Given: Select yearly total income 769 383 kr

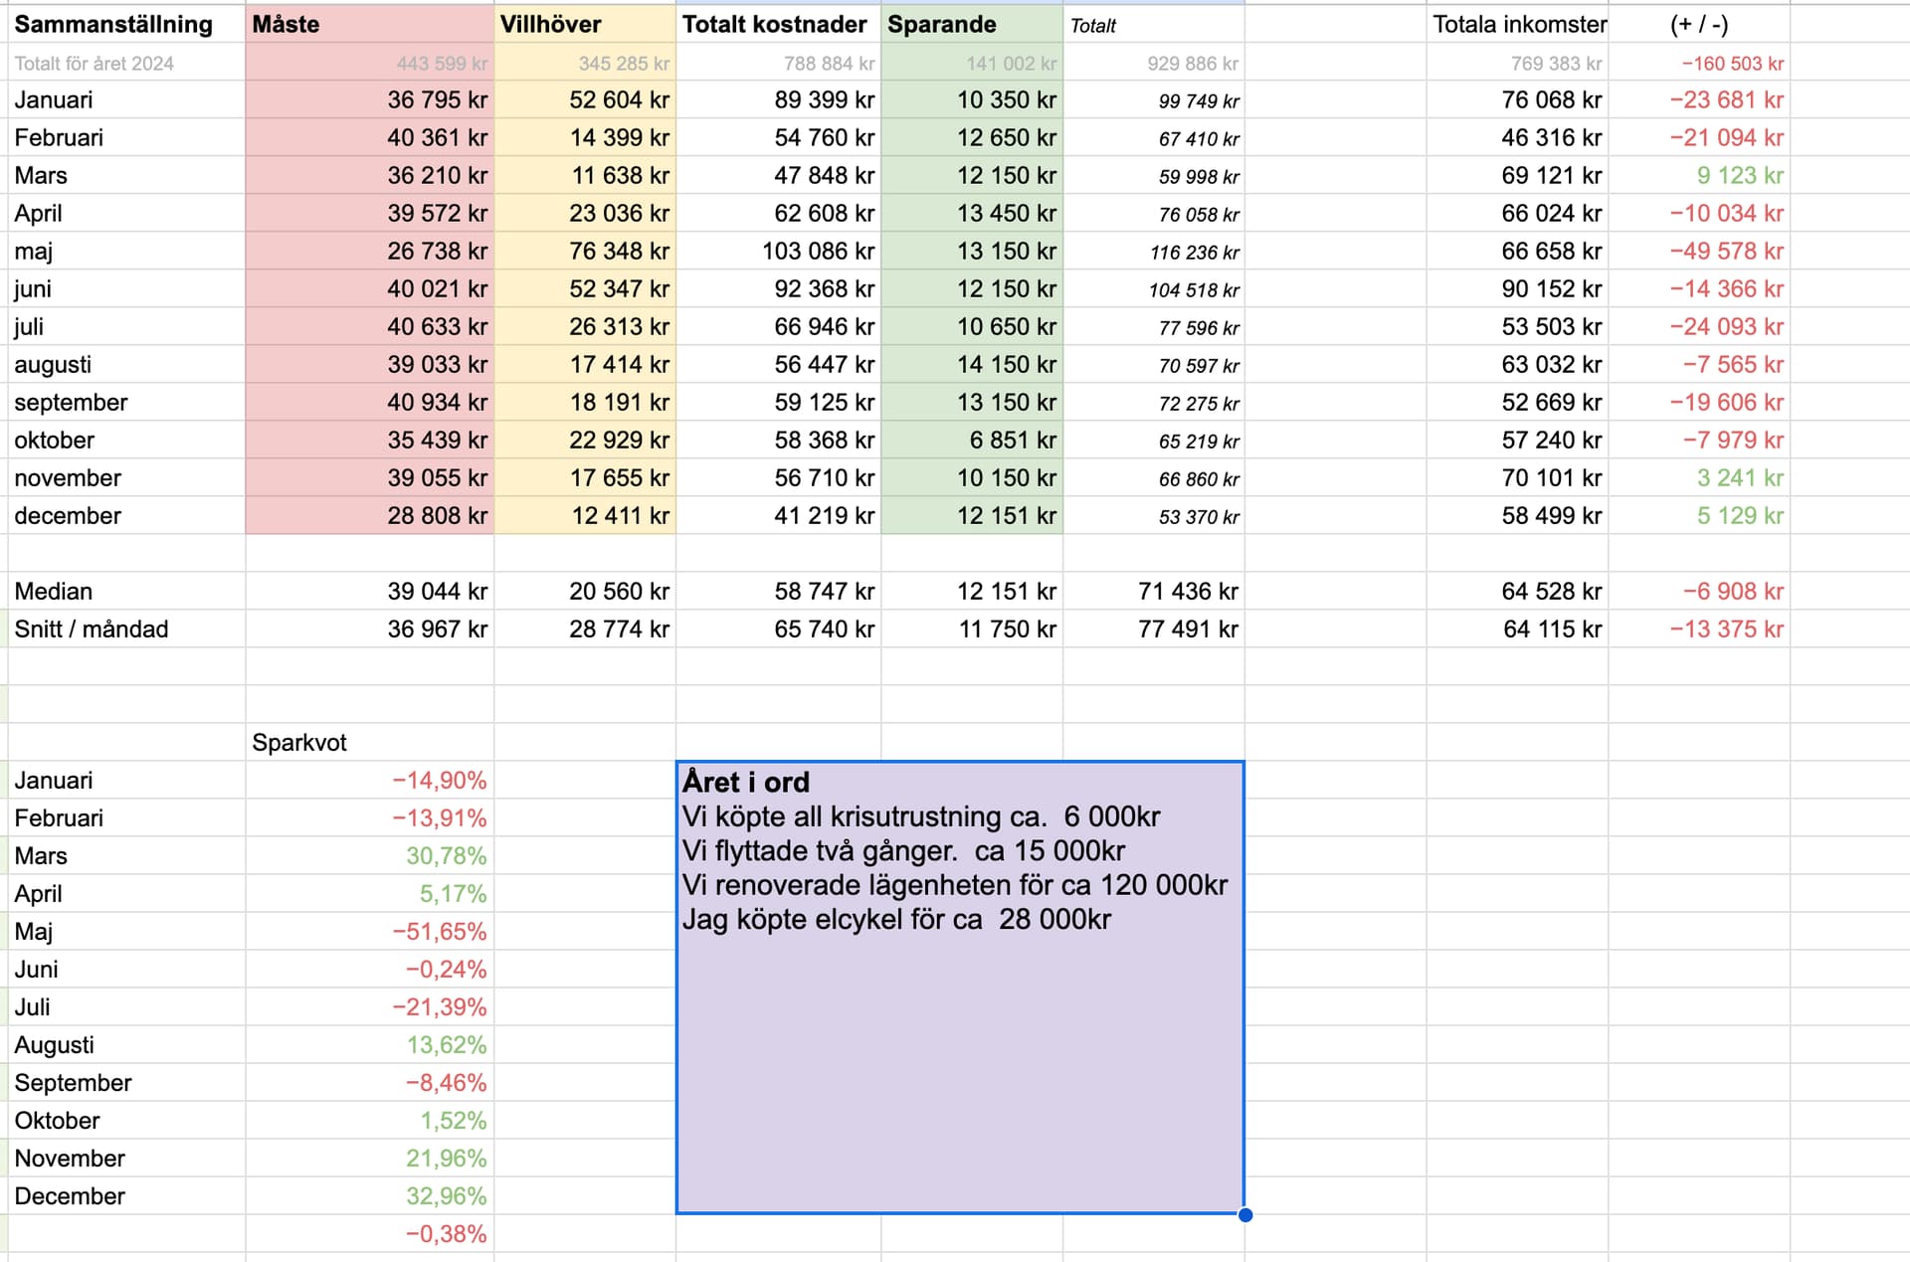Looking at the screenshot, I should (x=1555, y=64).
